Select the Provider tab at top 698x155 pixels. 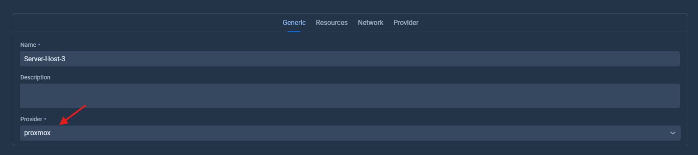point(406,23)
